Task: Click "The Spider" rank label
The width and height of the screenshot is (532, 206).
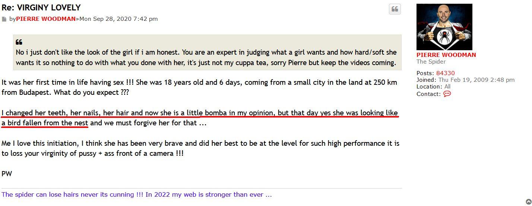Action: click(x=431, y=62)
